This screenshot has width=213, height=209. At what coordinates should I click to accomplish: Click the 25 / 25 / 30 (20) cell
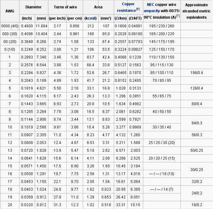(x=162, y=142)
